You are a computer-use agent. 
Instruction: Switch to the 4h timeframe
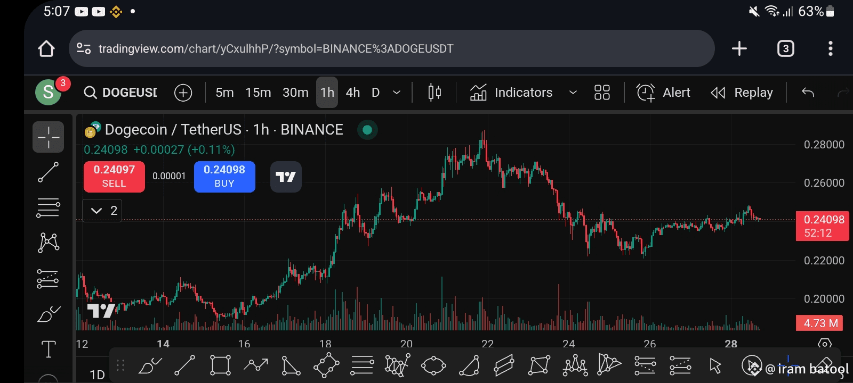[352, 93]
